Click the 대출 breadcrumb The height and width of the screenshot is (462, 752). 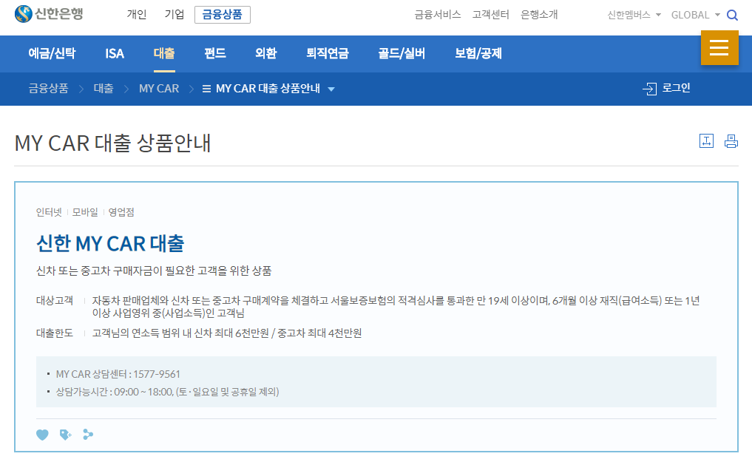point(104,89)
